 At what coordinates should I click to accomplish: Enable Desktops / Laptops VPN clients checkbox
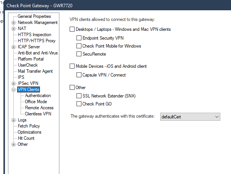(72, 29)
